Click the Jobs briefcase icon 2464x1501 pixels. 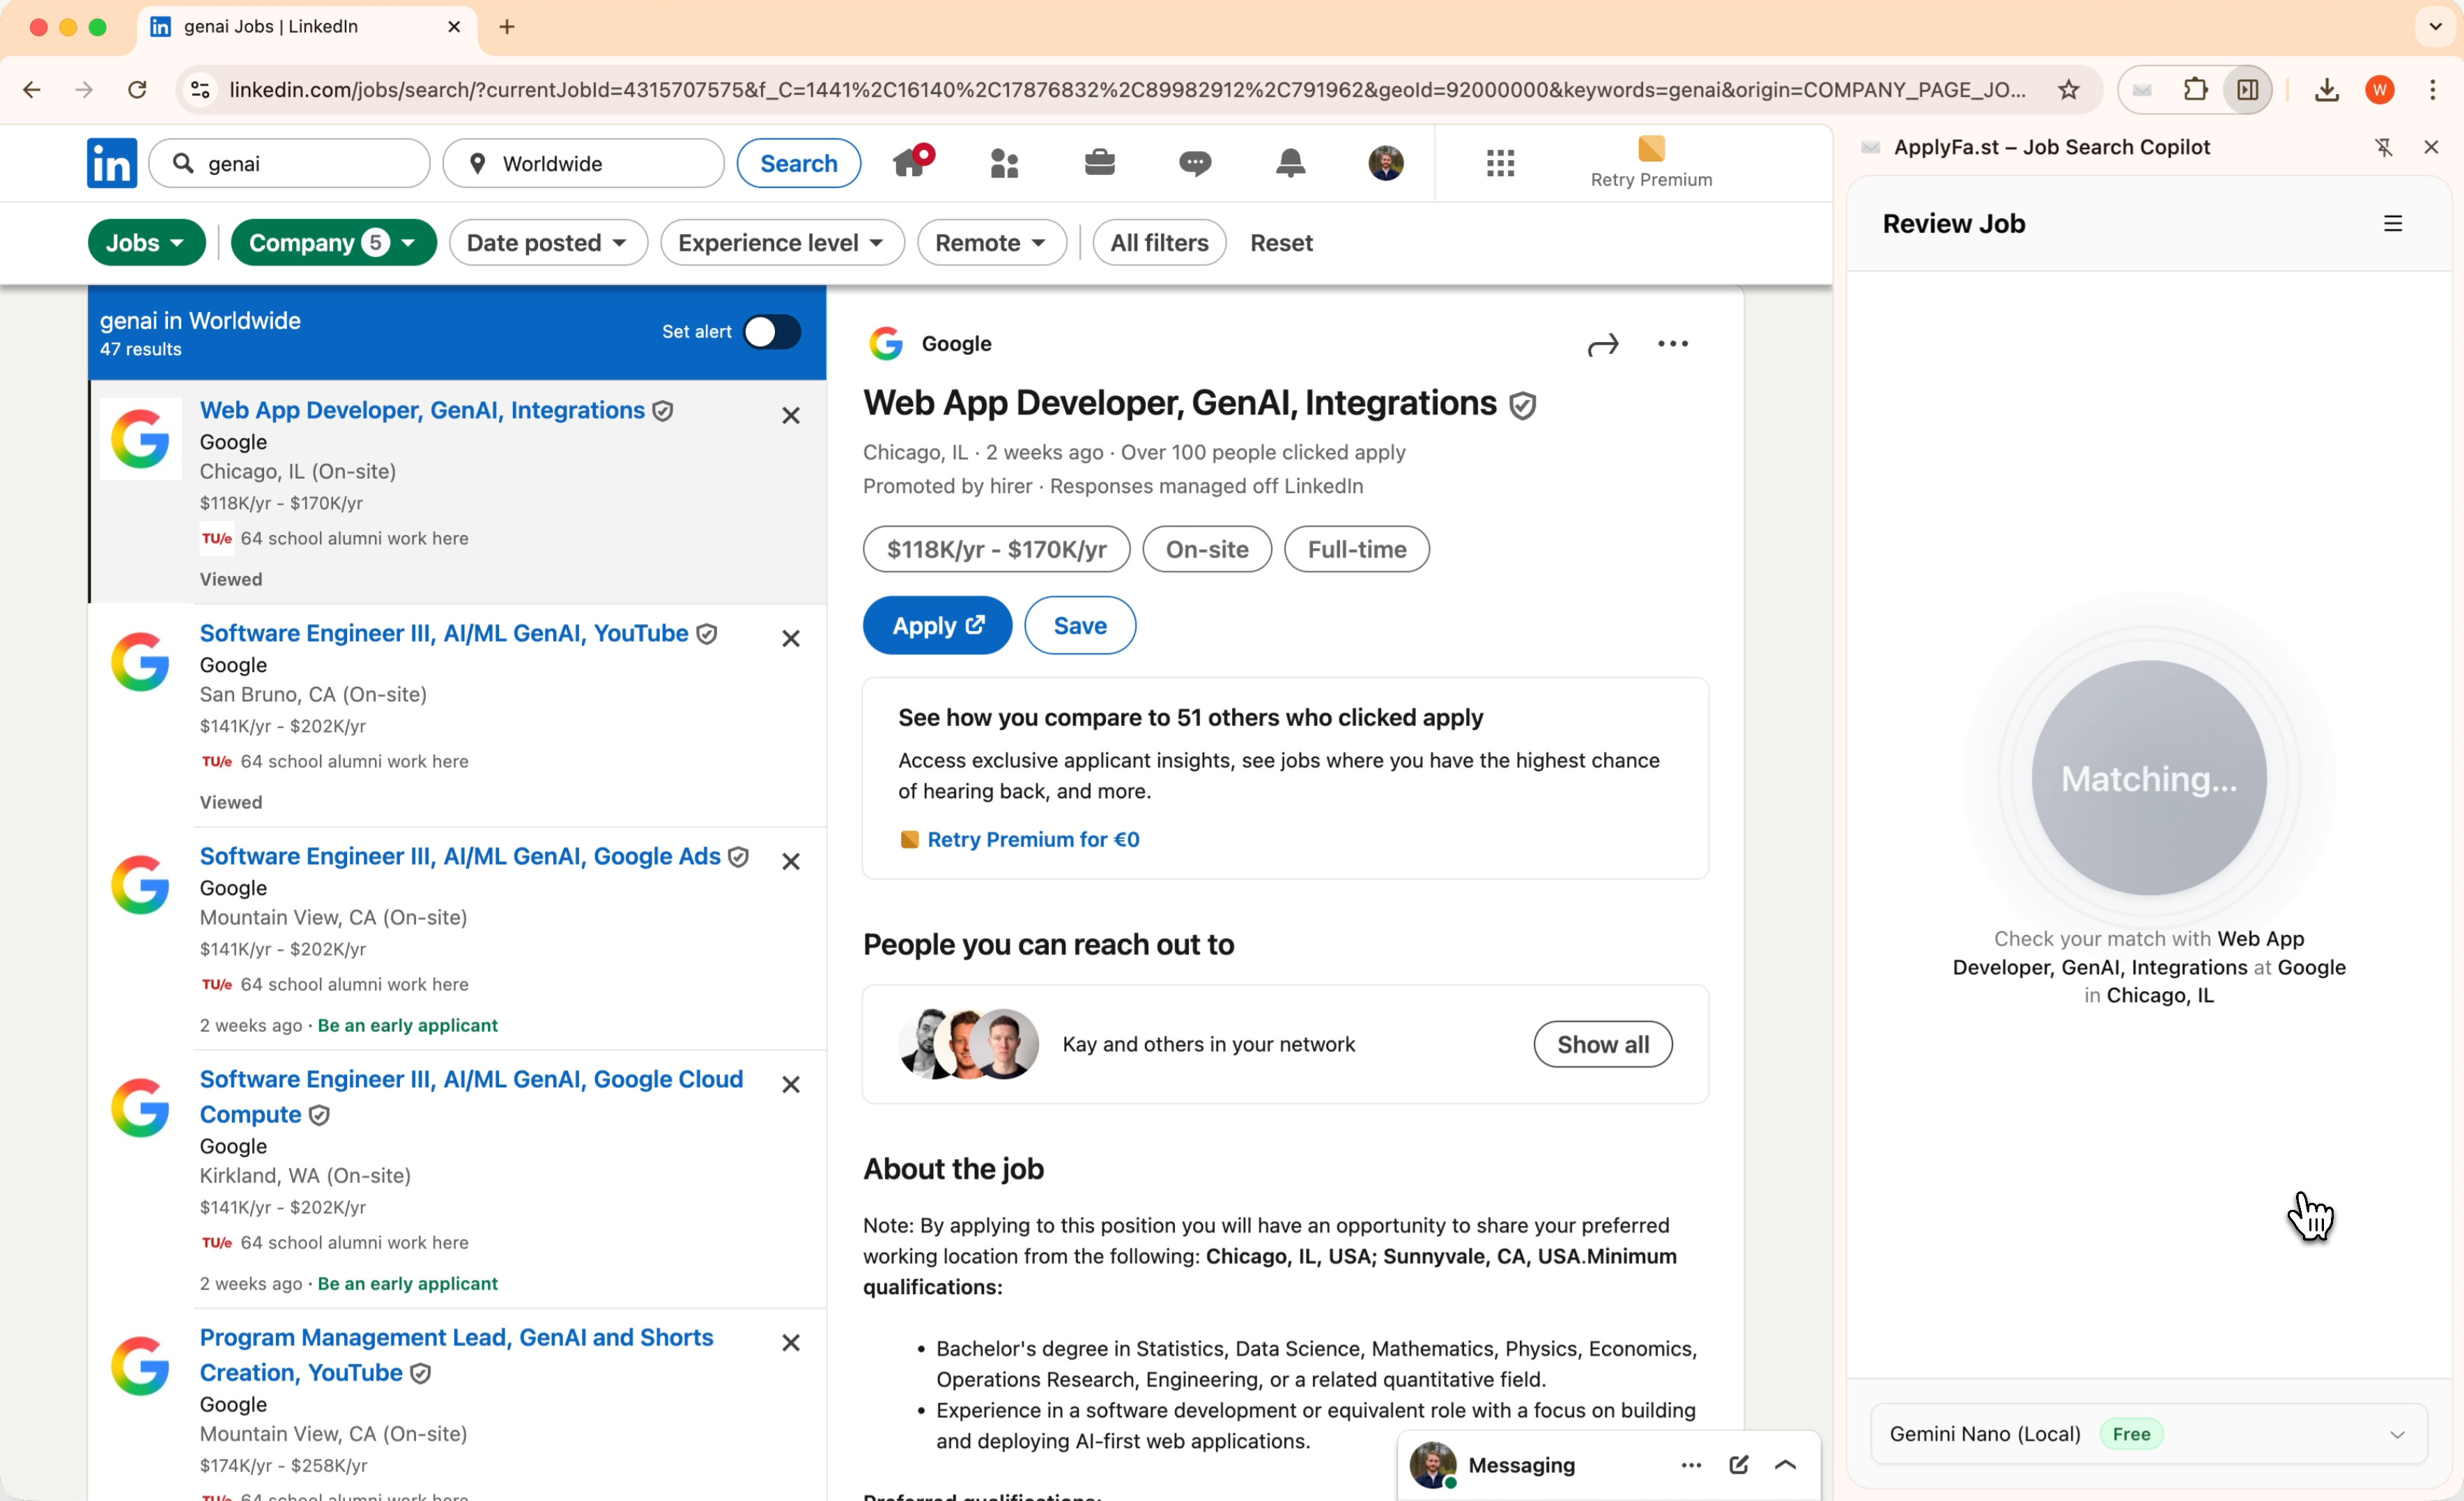click(1099, 163)
